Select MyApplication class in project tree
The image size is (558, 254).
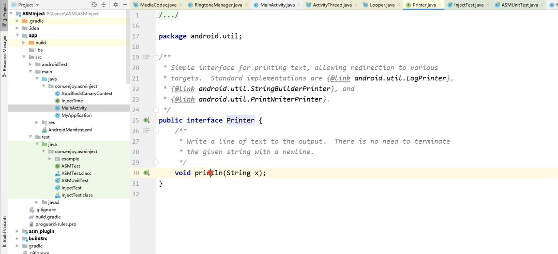[76, 115]
